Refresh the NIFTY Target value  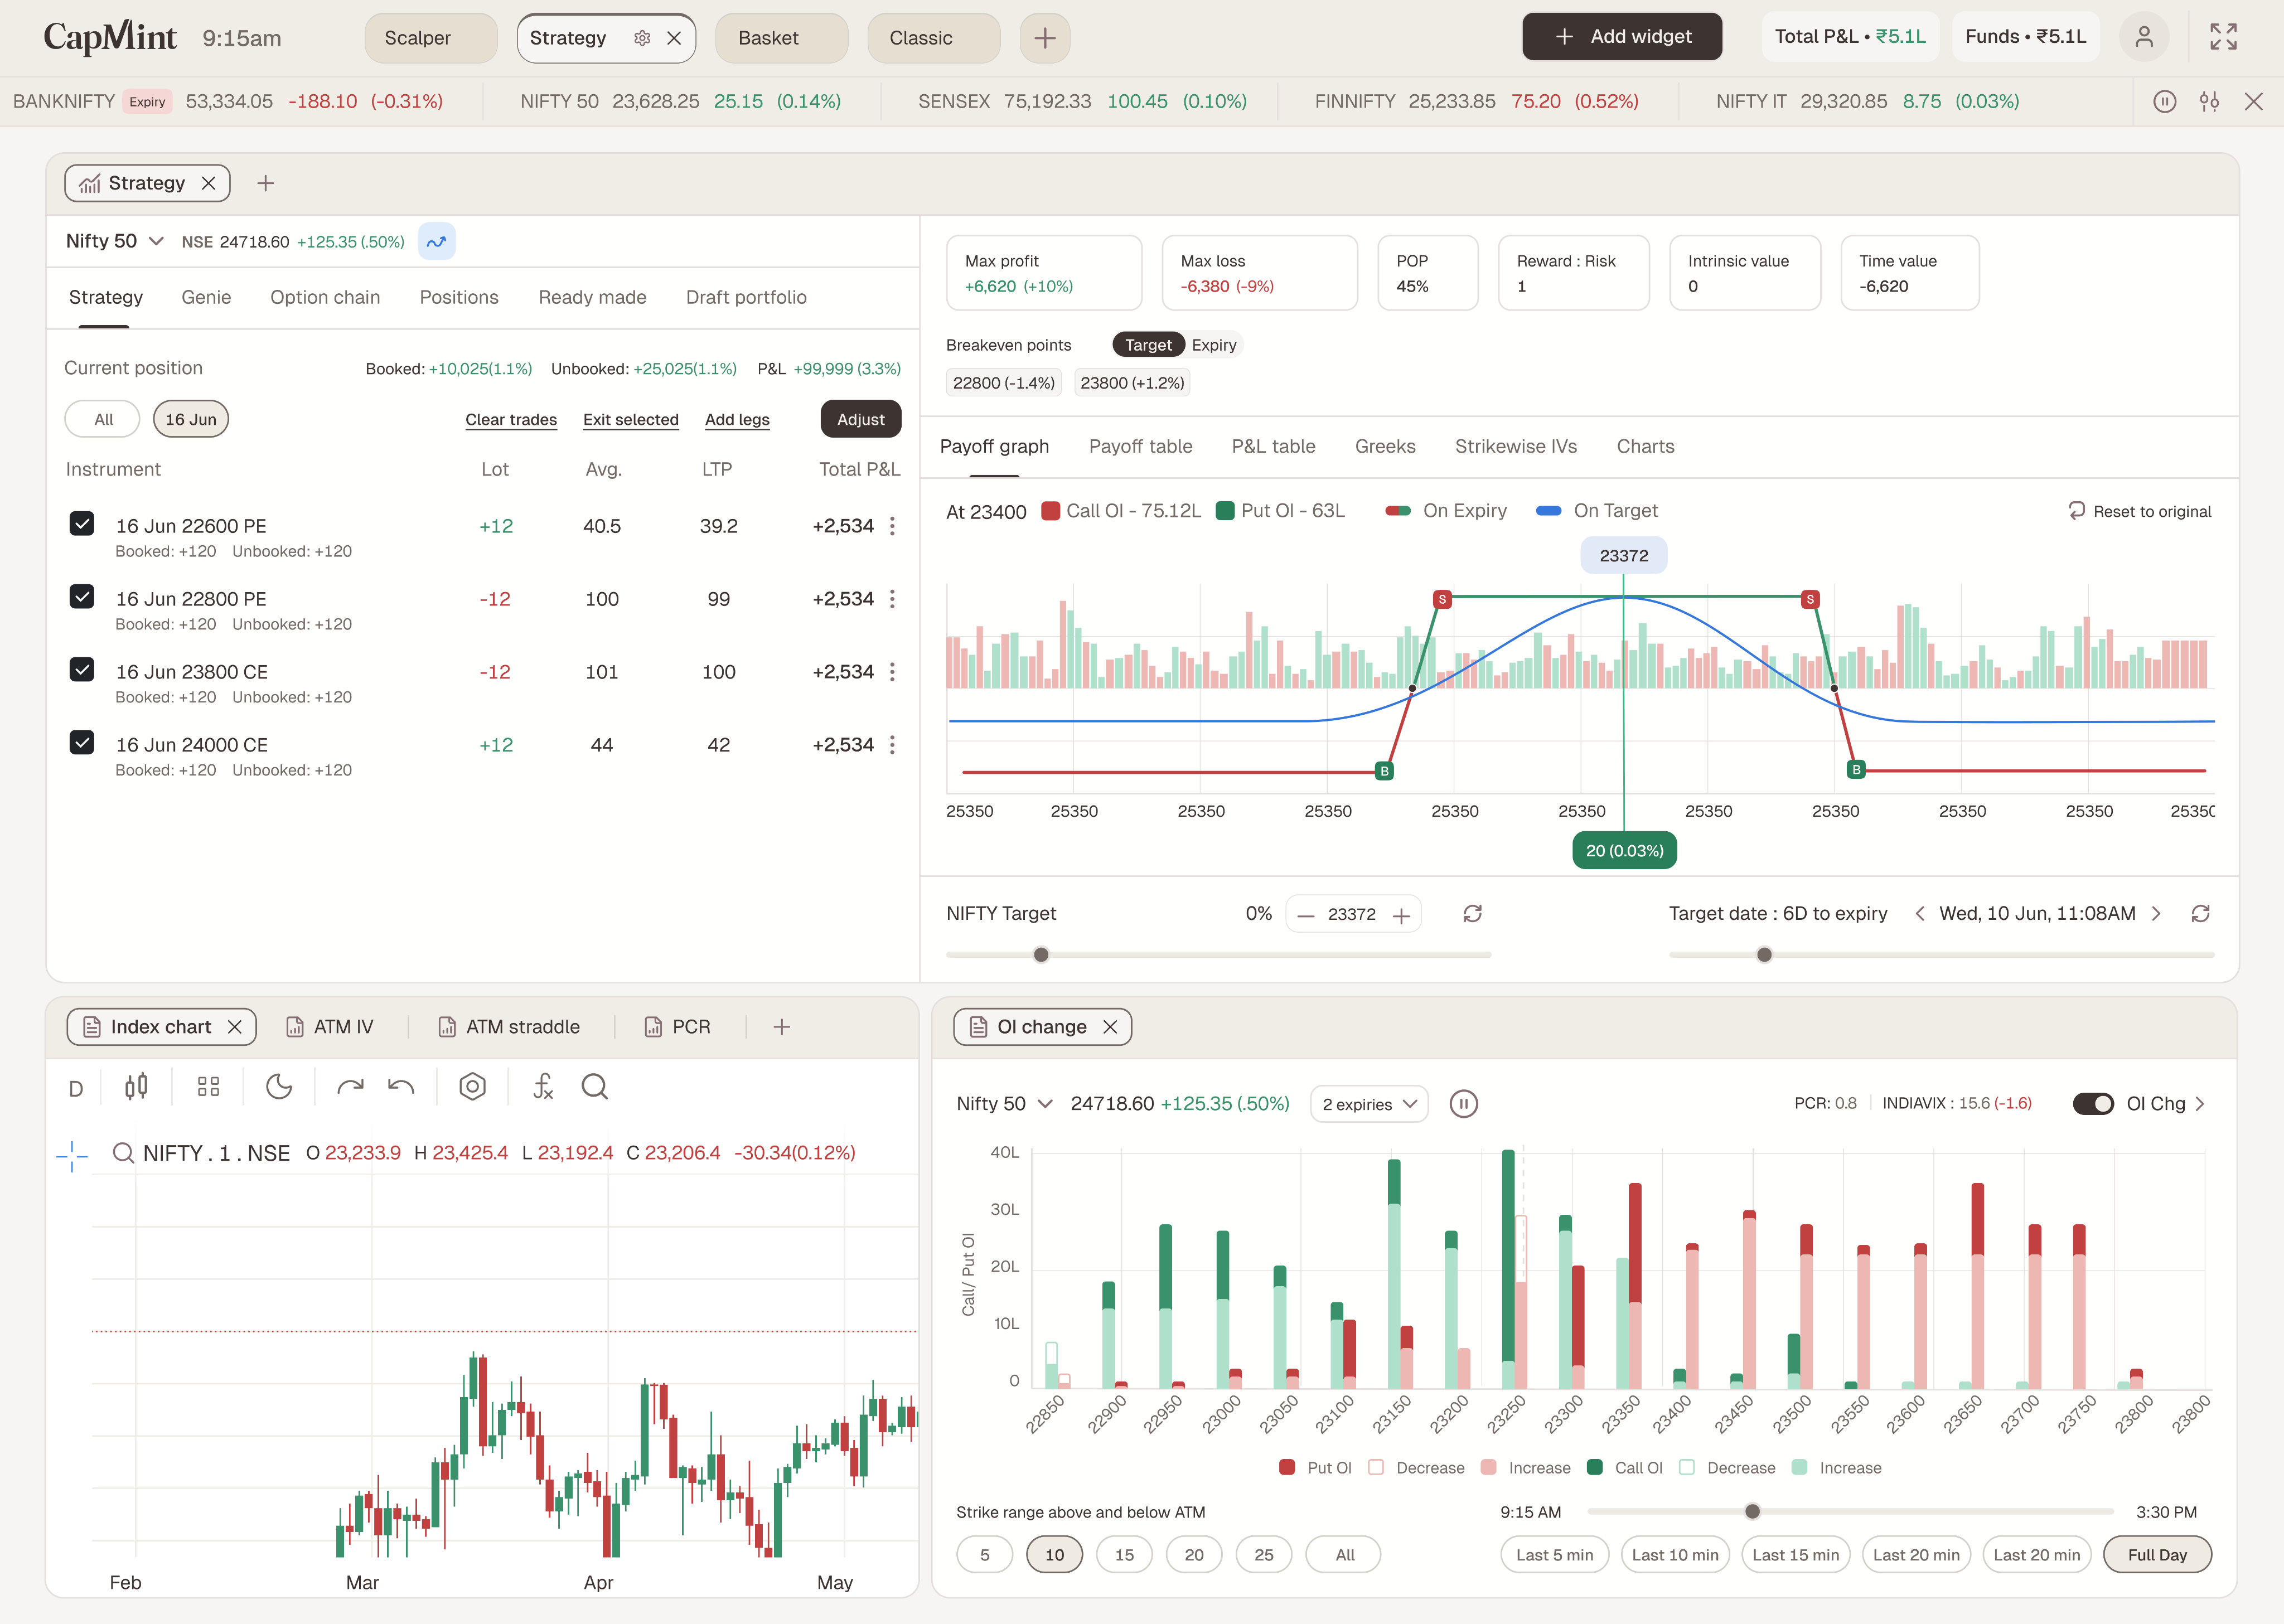click(1472, 913)
